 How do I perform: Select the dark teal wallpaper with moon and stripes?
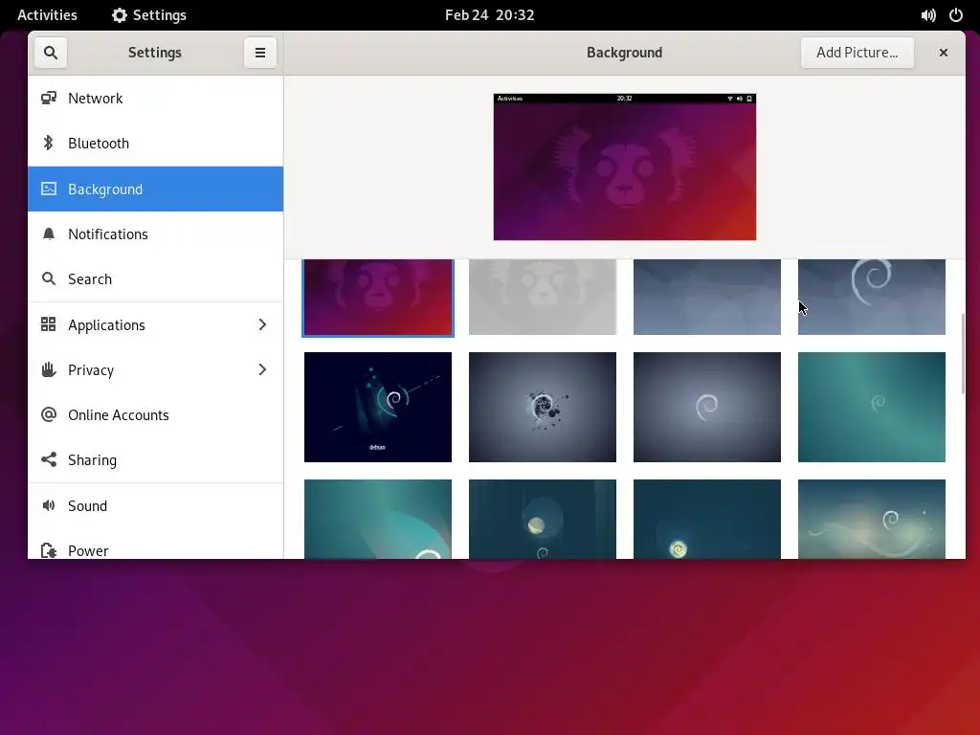(x=543, y=519)
